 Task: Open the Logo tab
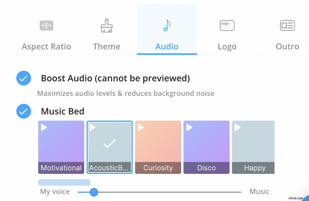click(x=227, y=47)
